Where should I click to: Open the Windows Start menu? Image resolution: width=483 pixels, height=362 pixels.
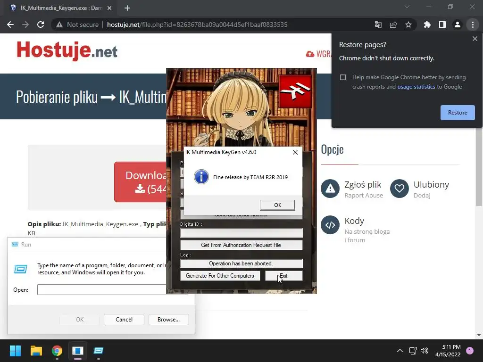(x=15, y=351)
